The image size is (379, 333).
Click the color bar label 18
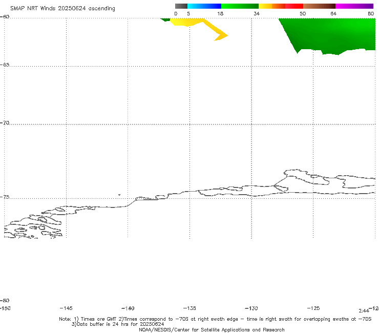pyautogui.click(x=220, y=13)
